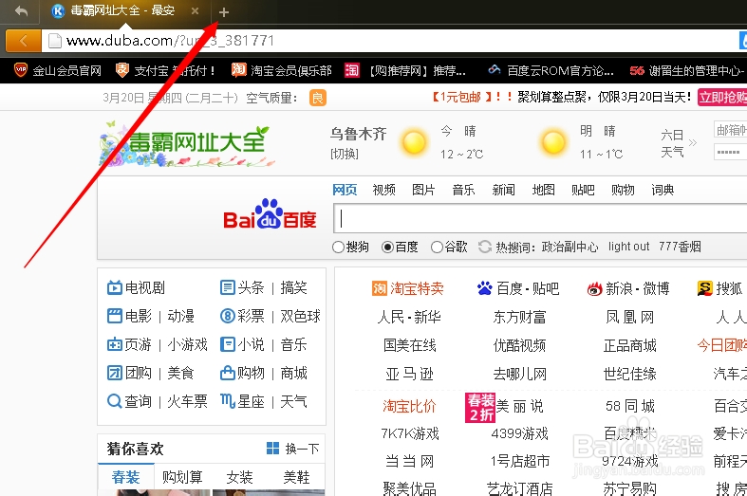Select the 音乐 search tab
Viewport: 747px width, 496px height.
463,190
